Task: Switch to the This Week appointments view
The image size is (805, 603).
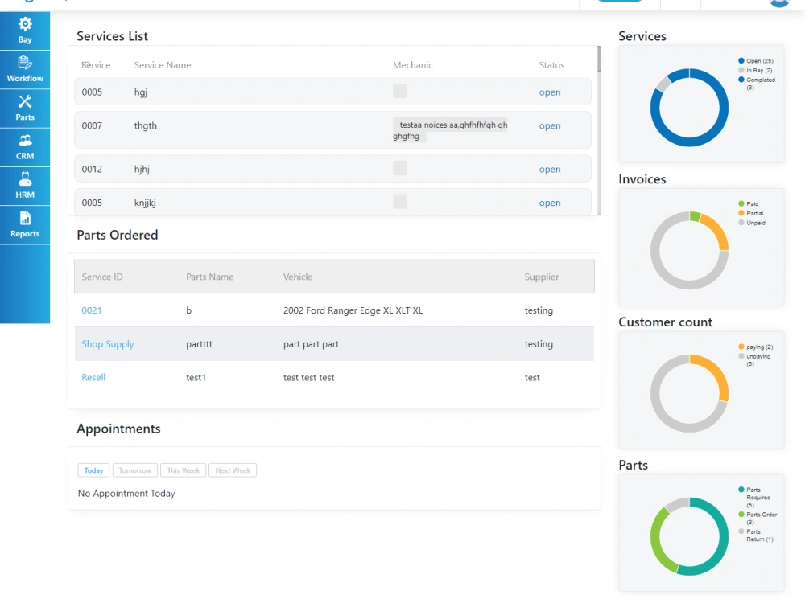Action: click(x=183, y=470)
